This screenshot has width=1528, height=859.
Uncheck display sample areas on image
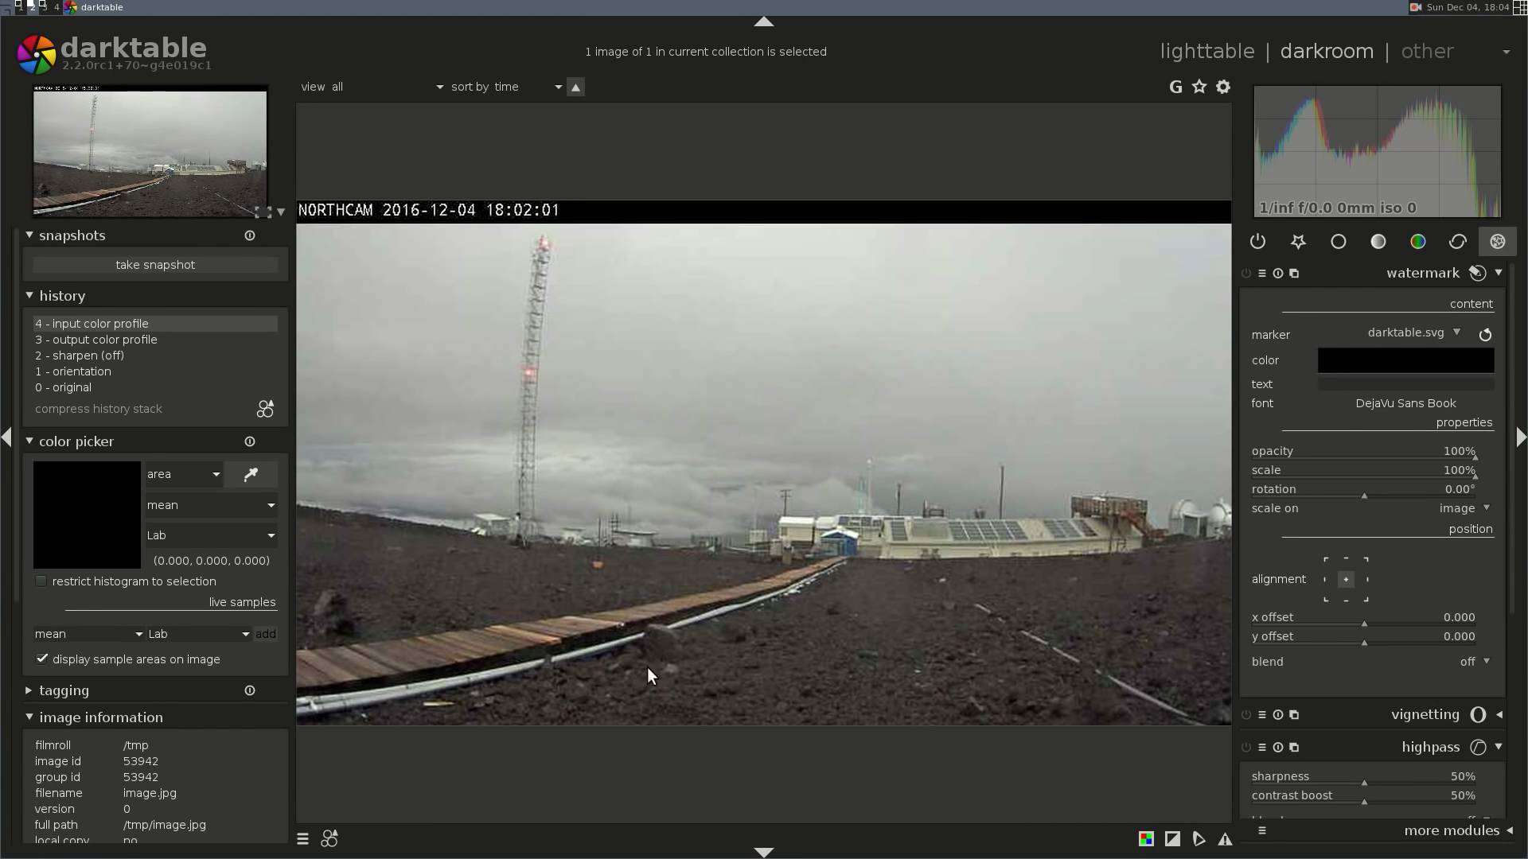pyautogui.click(x=41, y=659)
